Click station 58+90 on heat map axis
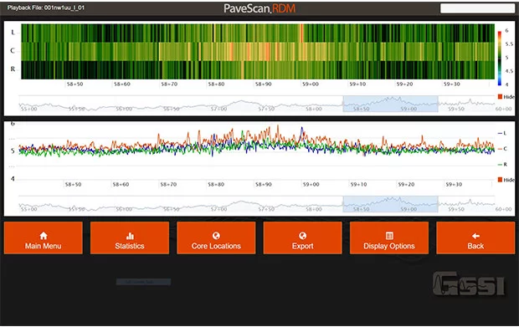The height and width of the screenshot is (332, 519). pyautogui.click(x=263, y=84)
